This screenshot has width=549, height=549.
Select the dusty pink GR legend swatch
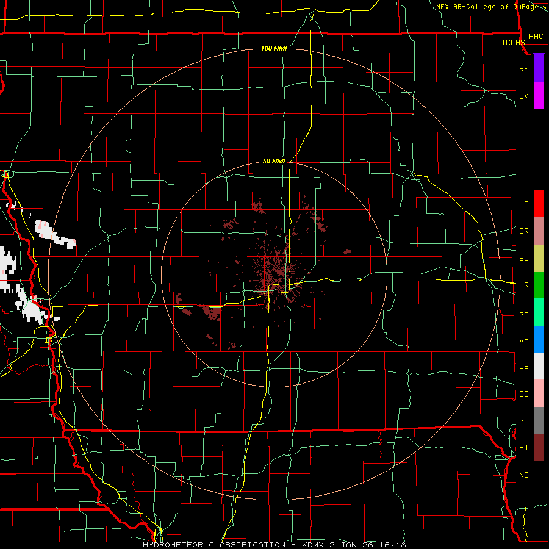(x=539, y=231)
